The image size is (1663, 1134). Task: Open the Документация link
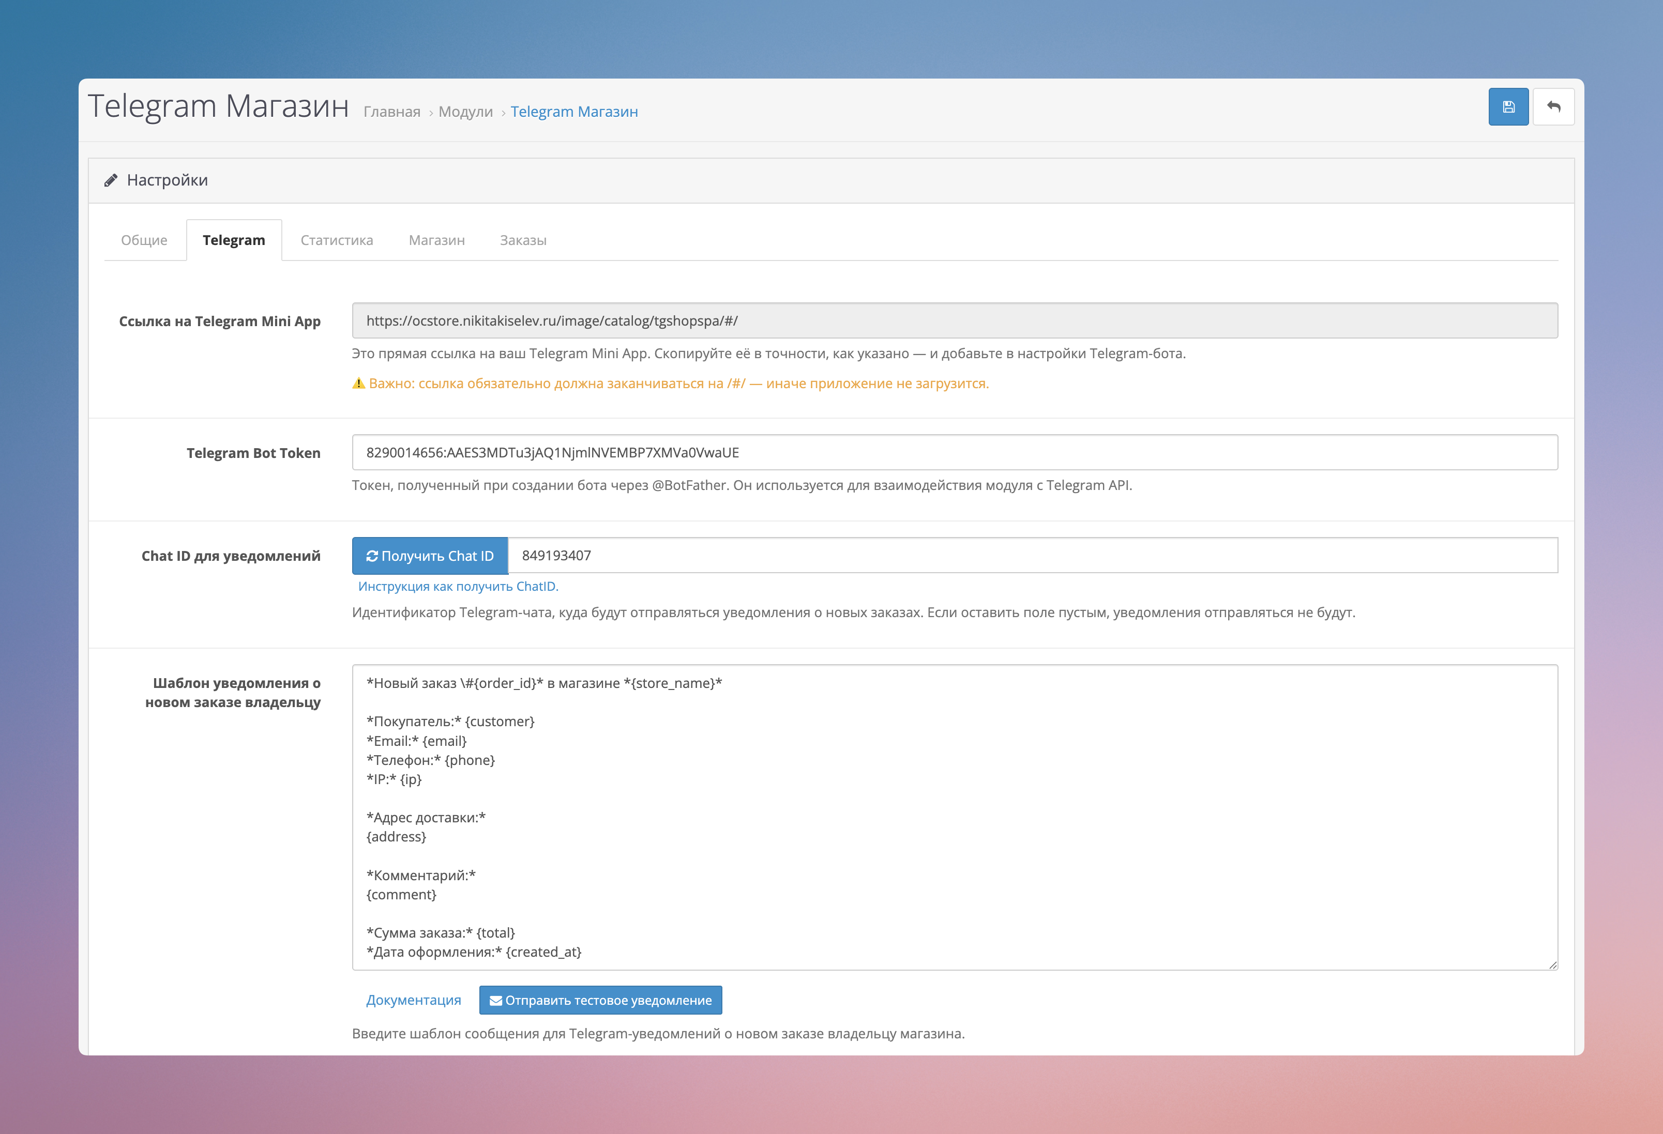(x=414, y=1000)
